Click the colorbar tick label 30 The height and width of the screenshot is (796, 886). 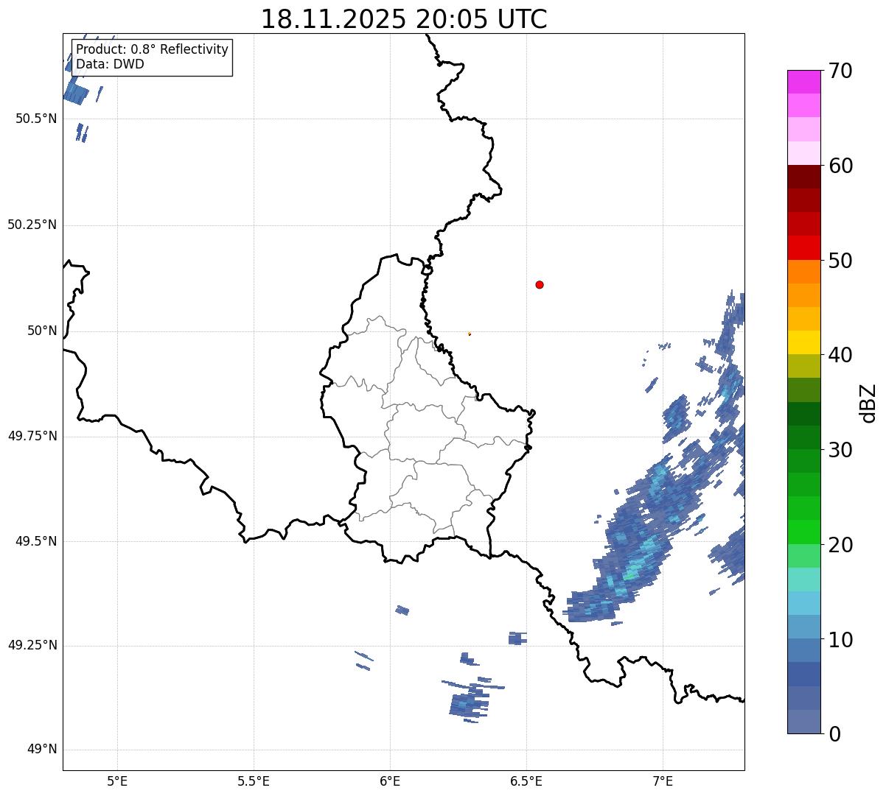(840, 450)
